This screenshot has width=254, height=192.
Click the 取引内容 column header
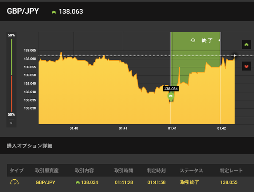tap(84, 170)
